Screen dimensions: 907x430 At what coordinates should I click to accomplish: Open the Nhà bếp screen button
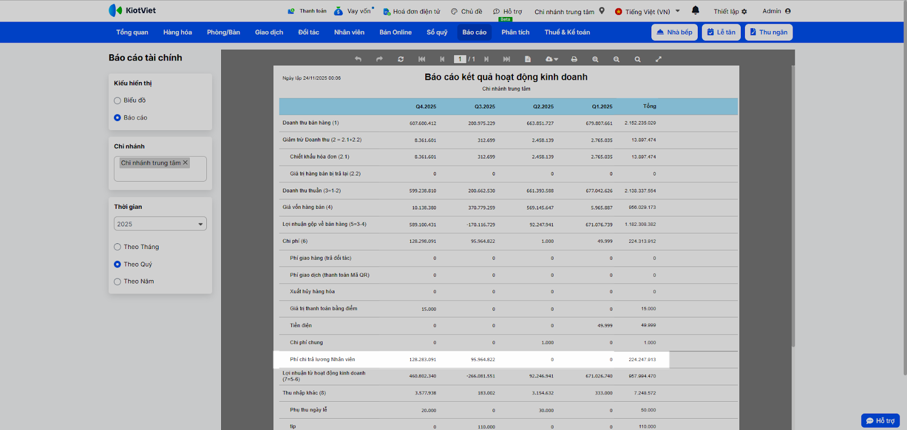click(x=674, y=32)
